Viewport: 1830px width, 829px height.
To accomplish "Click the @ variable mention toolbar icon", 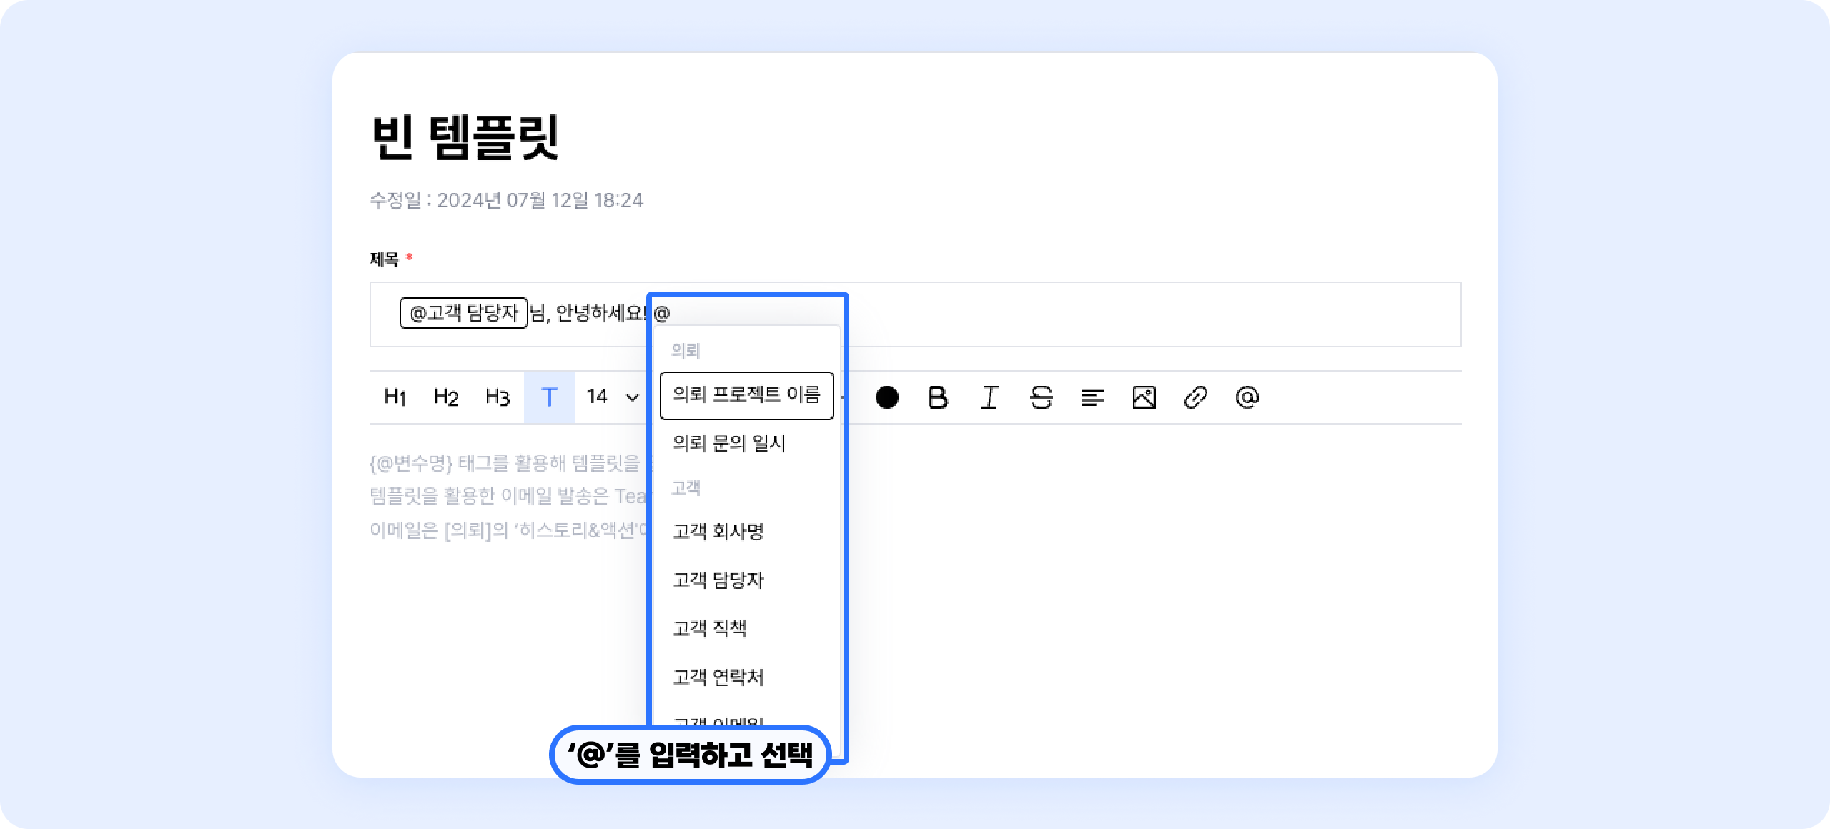I will point(1247,397).
